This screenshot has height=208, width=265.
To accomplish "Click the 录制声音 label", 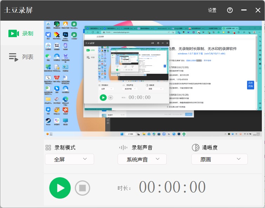I will [142, 147].
